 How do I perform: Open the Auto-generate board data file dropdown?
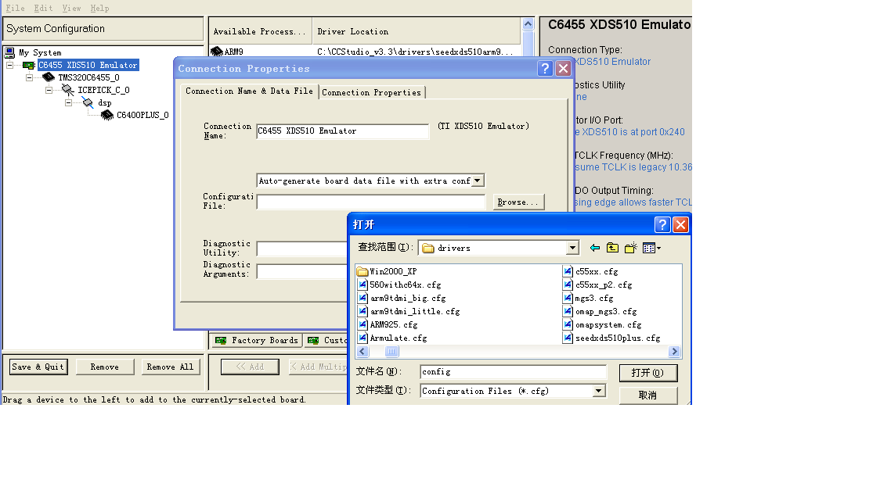[477, 181]
